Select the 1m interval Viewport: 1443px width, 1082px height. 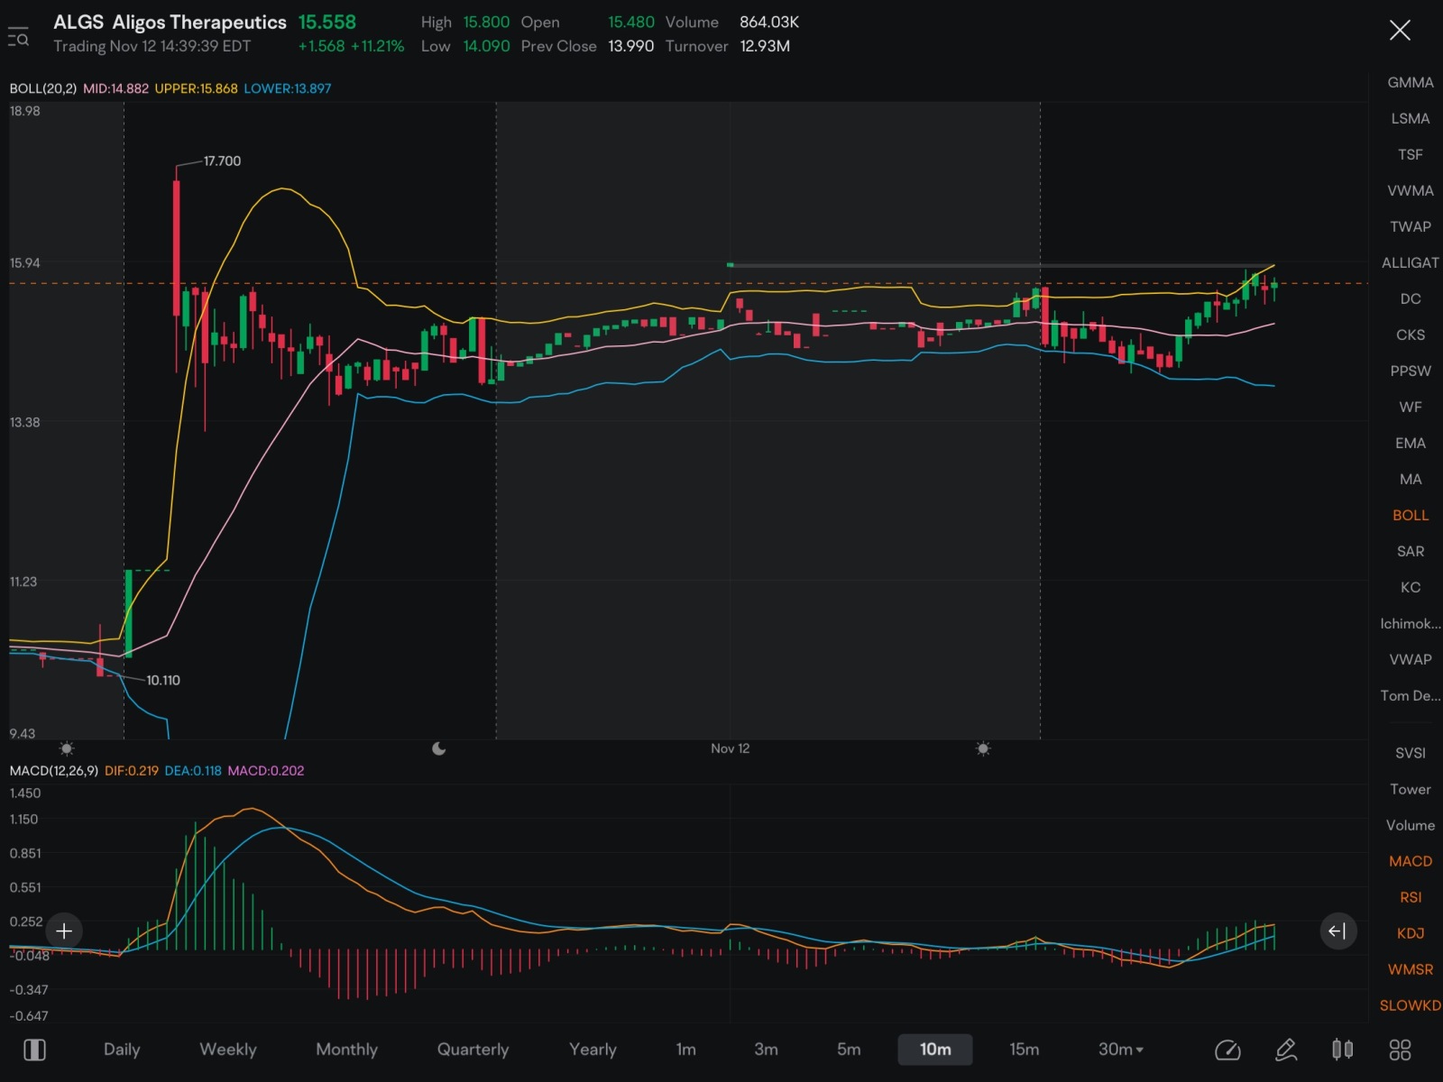pyautogui.click(x=686, y=1050)
